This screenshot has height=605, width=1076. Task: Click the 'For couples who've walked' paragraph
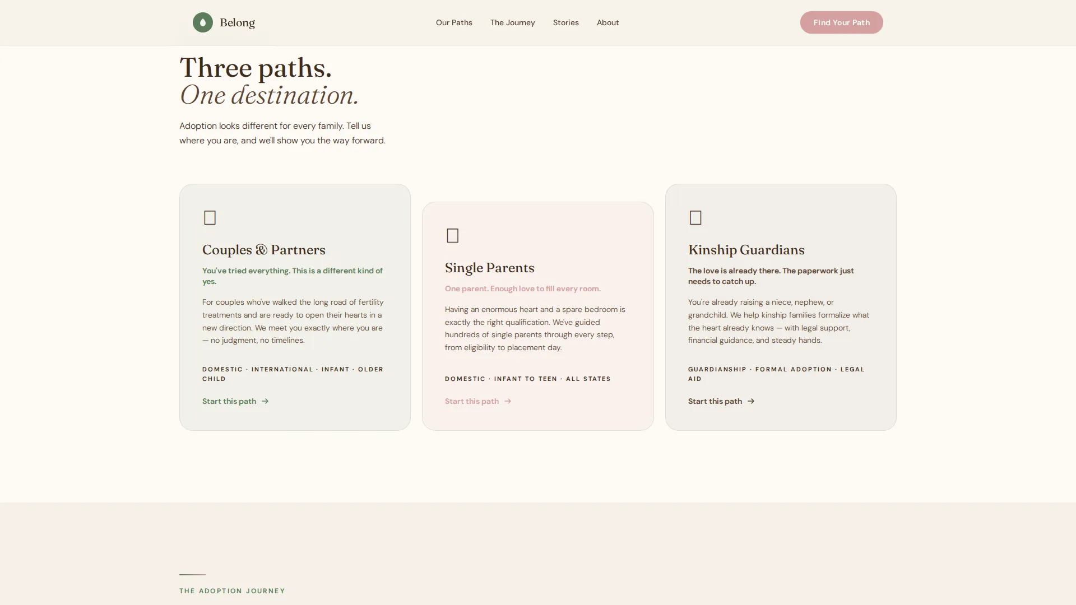tap(293, 321)
